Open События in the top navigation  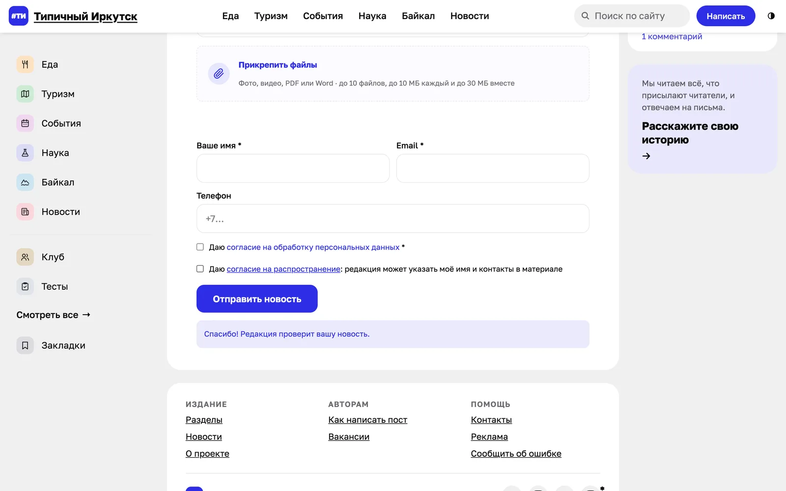pyautogui.click(x=323, y=16)
